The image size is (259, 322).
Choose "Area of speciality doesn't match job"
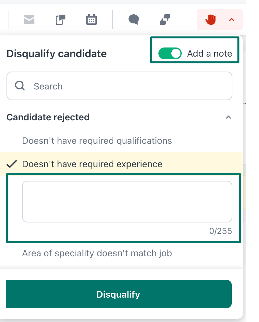point(97,253)
